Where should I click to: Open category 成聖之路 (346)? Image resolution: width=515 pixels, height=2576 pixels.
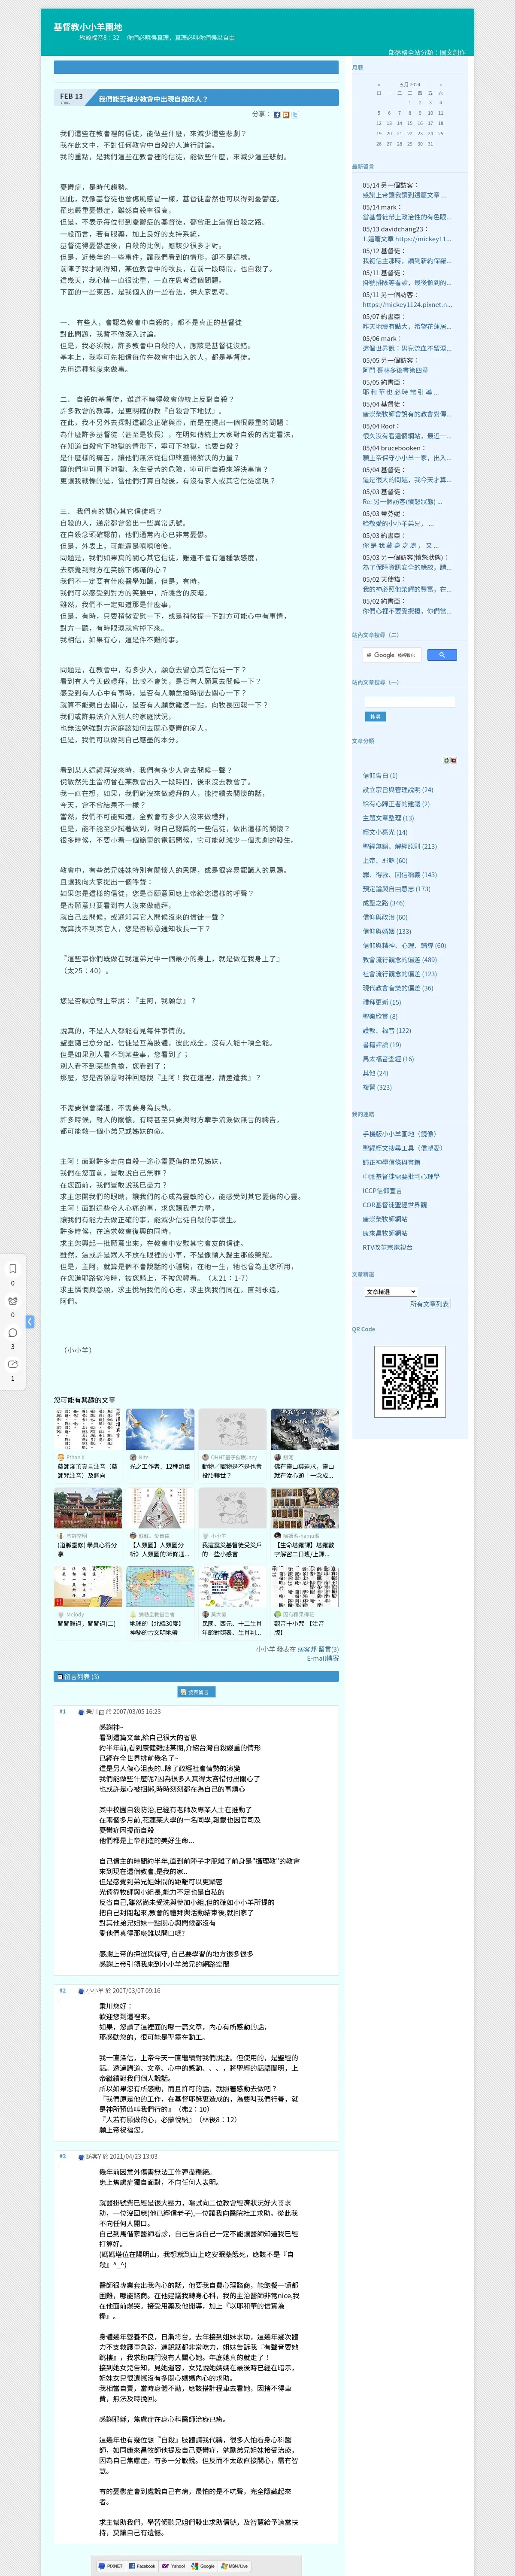(x=384, y=903)
